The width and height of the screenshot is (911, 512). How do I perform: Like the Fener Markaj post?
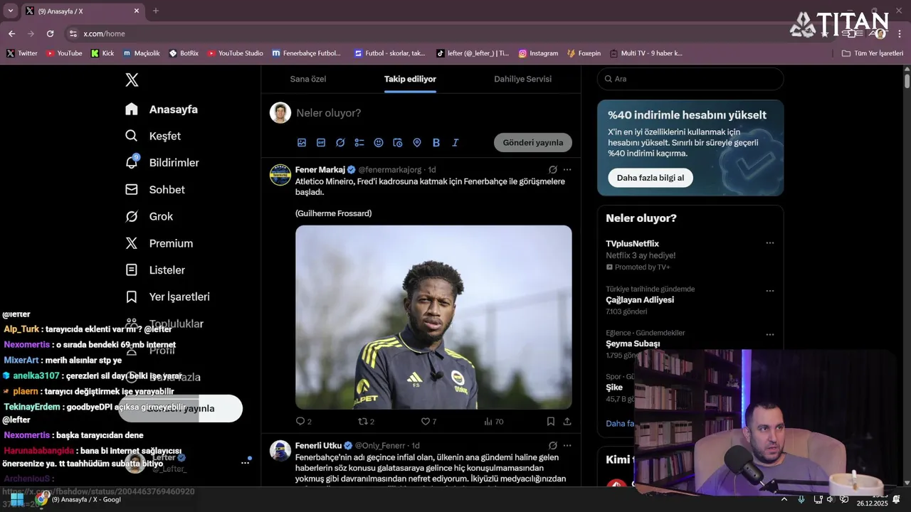click(x=428, y=422)
